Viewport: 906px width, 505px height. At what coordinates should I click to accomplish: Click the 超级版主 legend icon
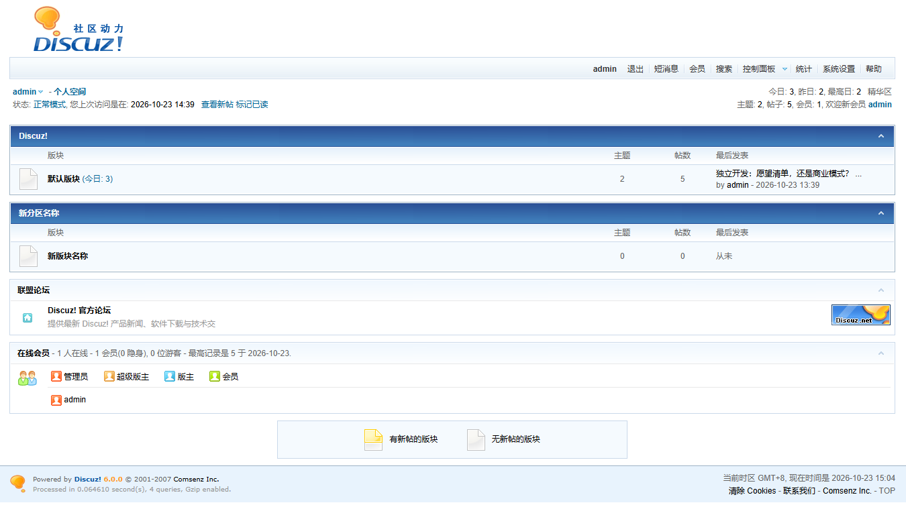click(109, 377)
